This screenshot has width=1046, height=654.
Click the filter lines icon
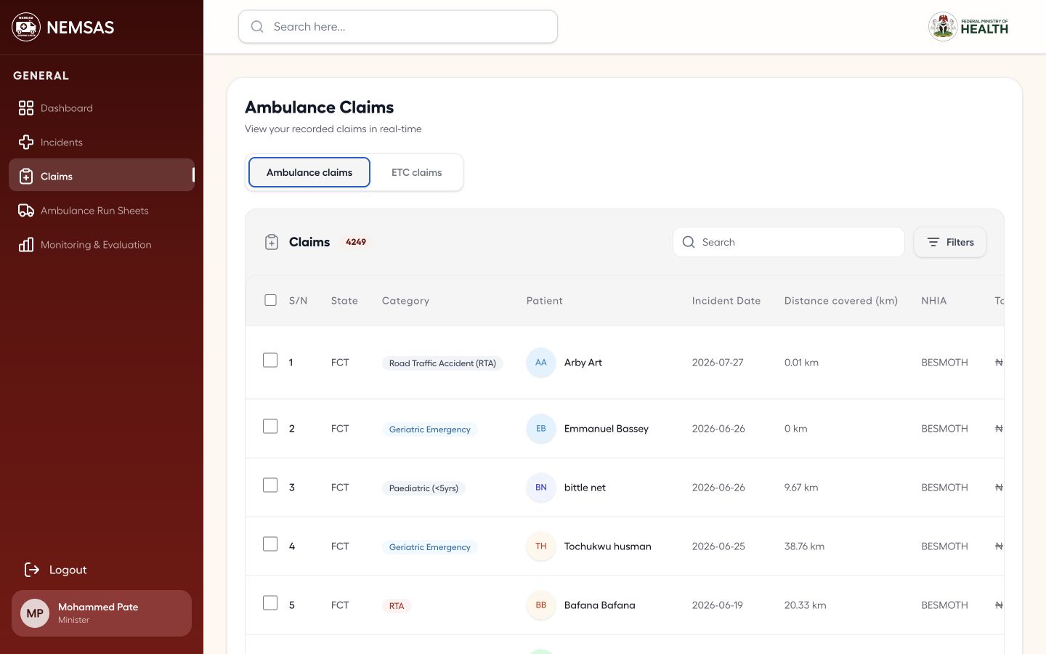933,242
